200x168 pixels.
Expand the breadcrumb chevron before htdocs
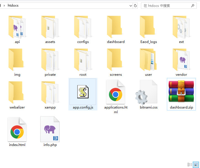click(x=4, y=6)
